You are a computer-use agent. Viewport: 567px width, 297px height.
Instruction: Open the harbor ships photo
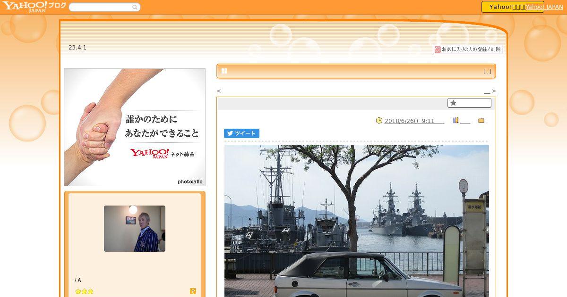357,221
